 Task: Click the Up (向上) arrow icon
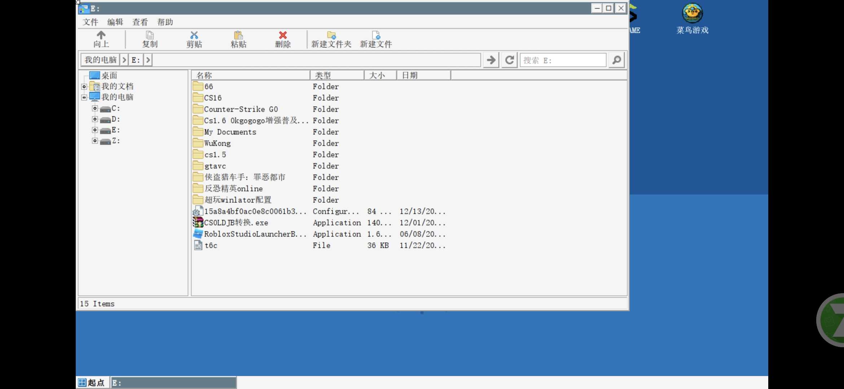click(101, 35)
